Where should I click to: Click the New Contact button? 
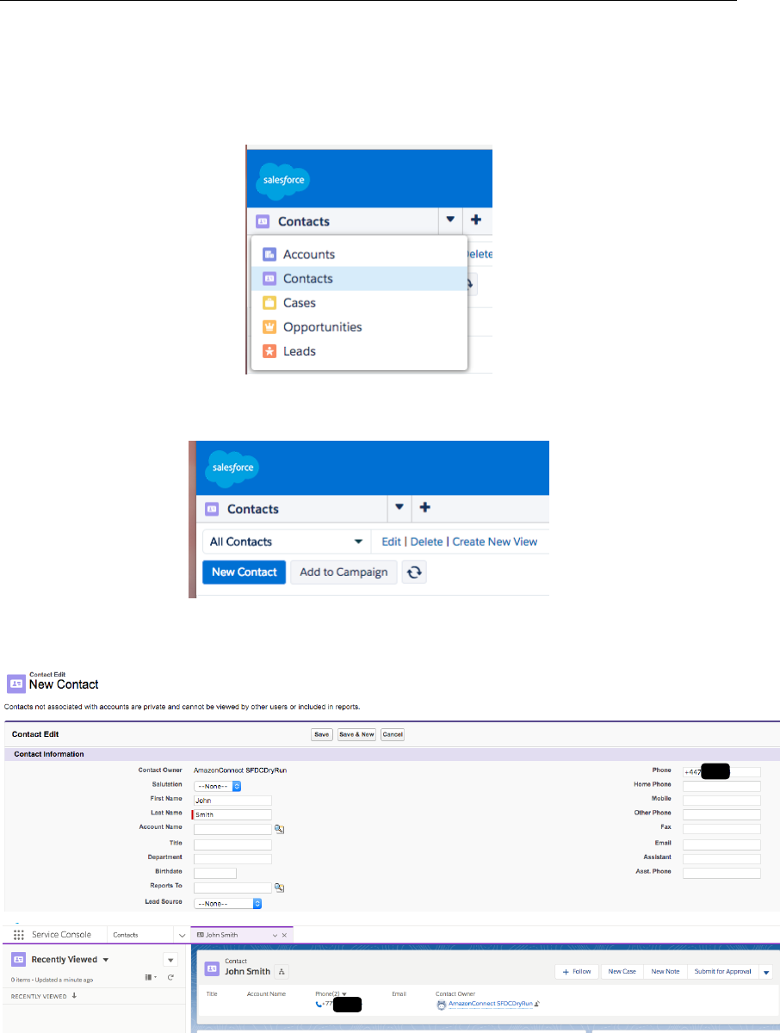coord(244,572)
